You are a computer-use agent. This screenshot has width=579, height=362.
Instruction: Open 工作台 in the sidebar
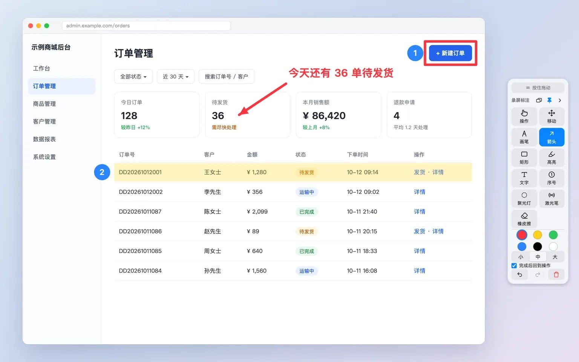click(61, 68)
